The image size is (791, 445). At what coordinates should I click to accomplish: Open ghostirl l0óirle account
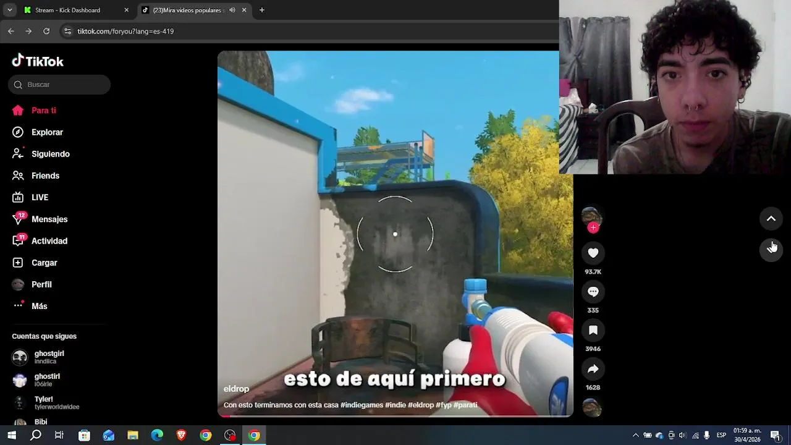pos(36,380)
